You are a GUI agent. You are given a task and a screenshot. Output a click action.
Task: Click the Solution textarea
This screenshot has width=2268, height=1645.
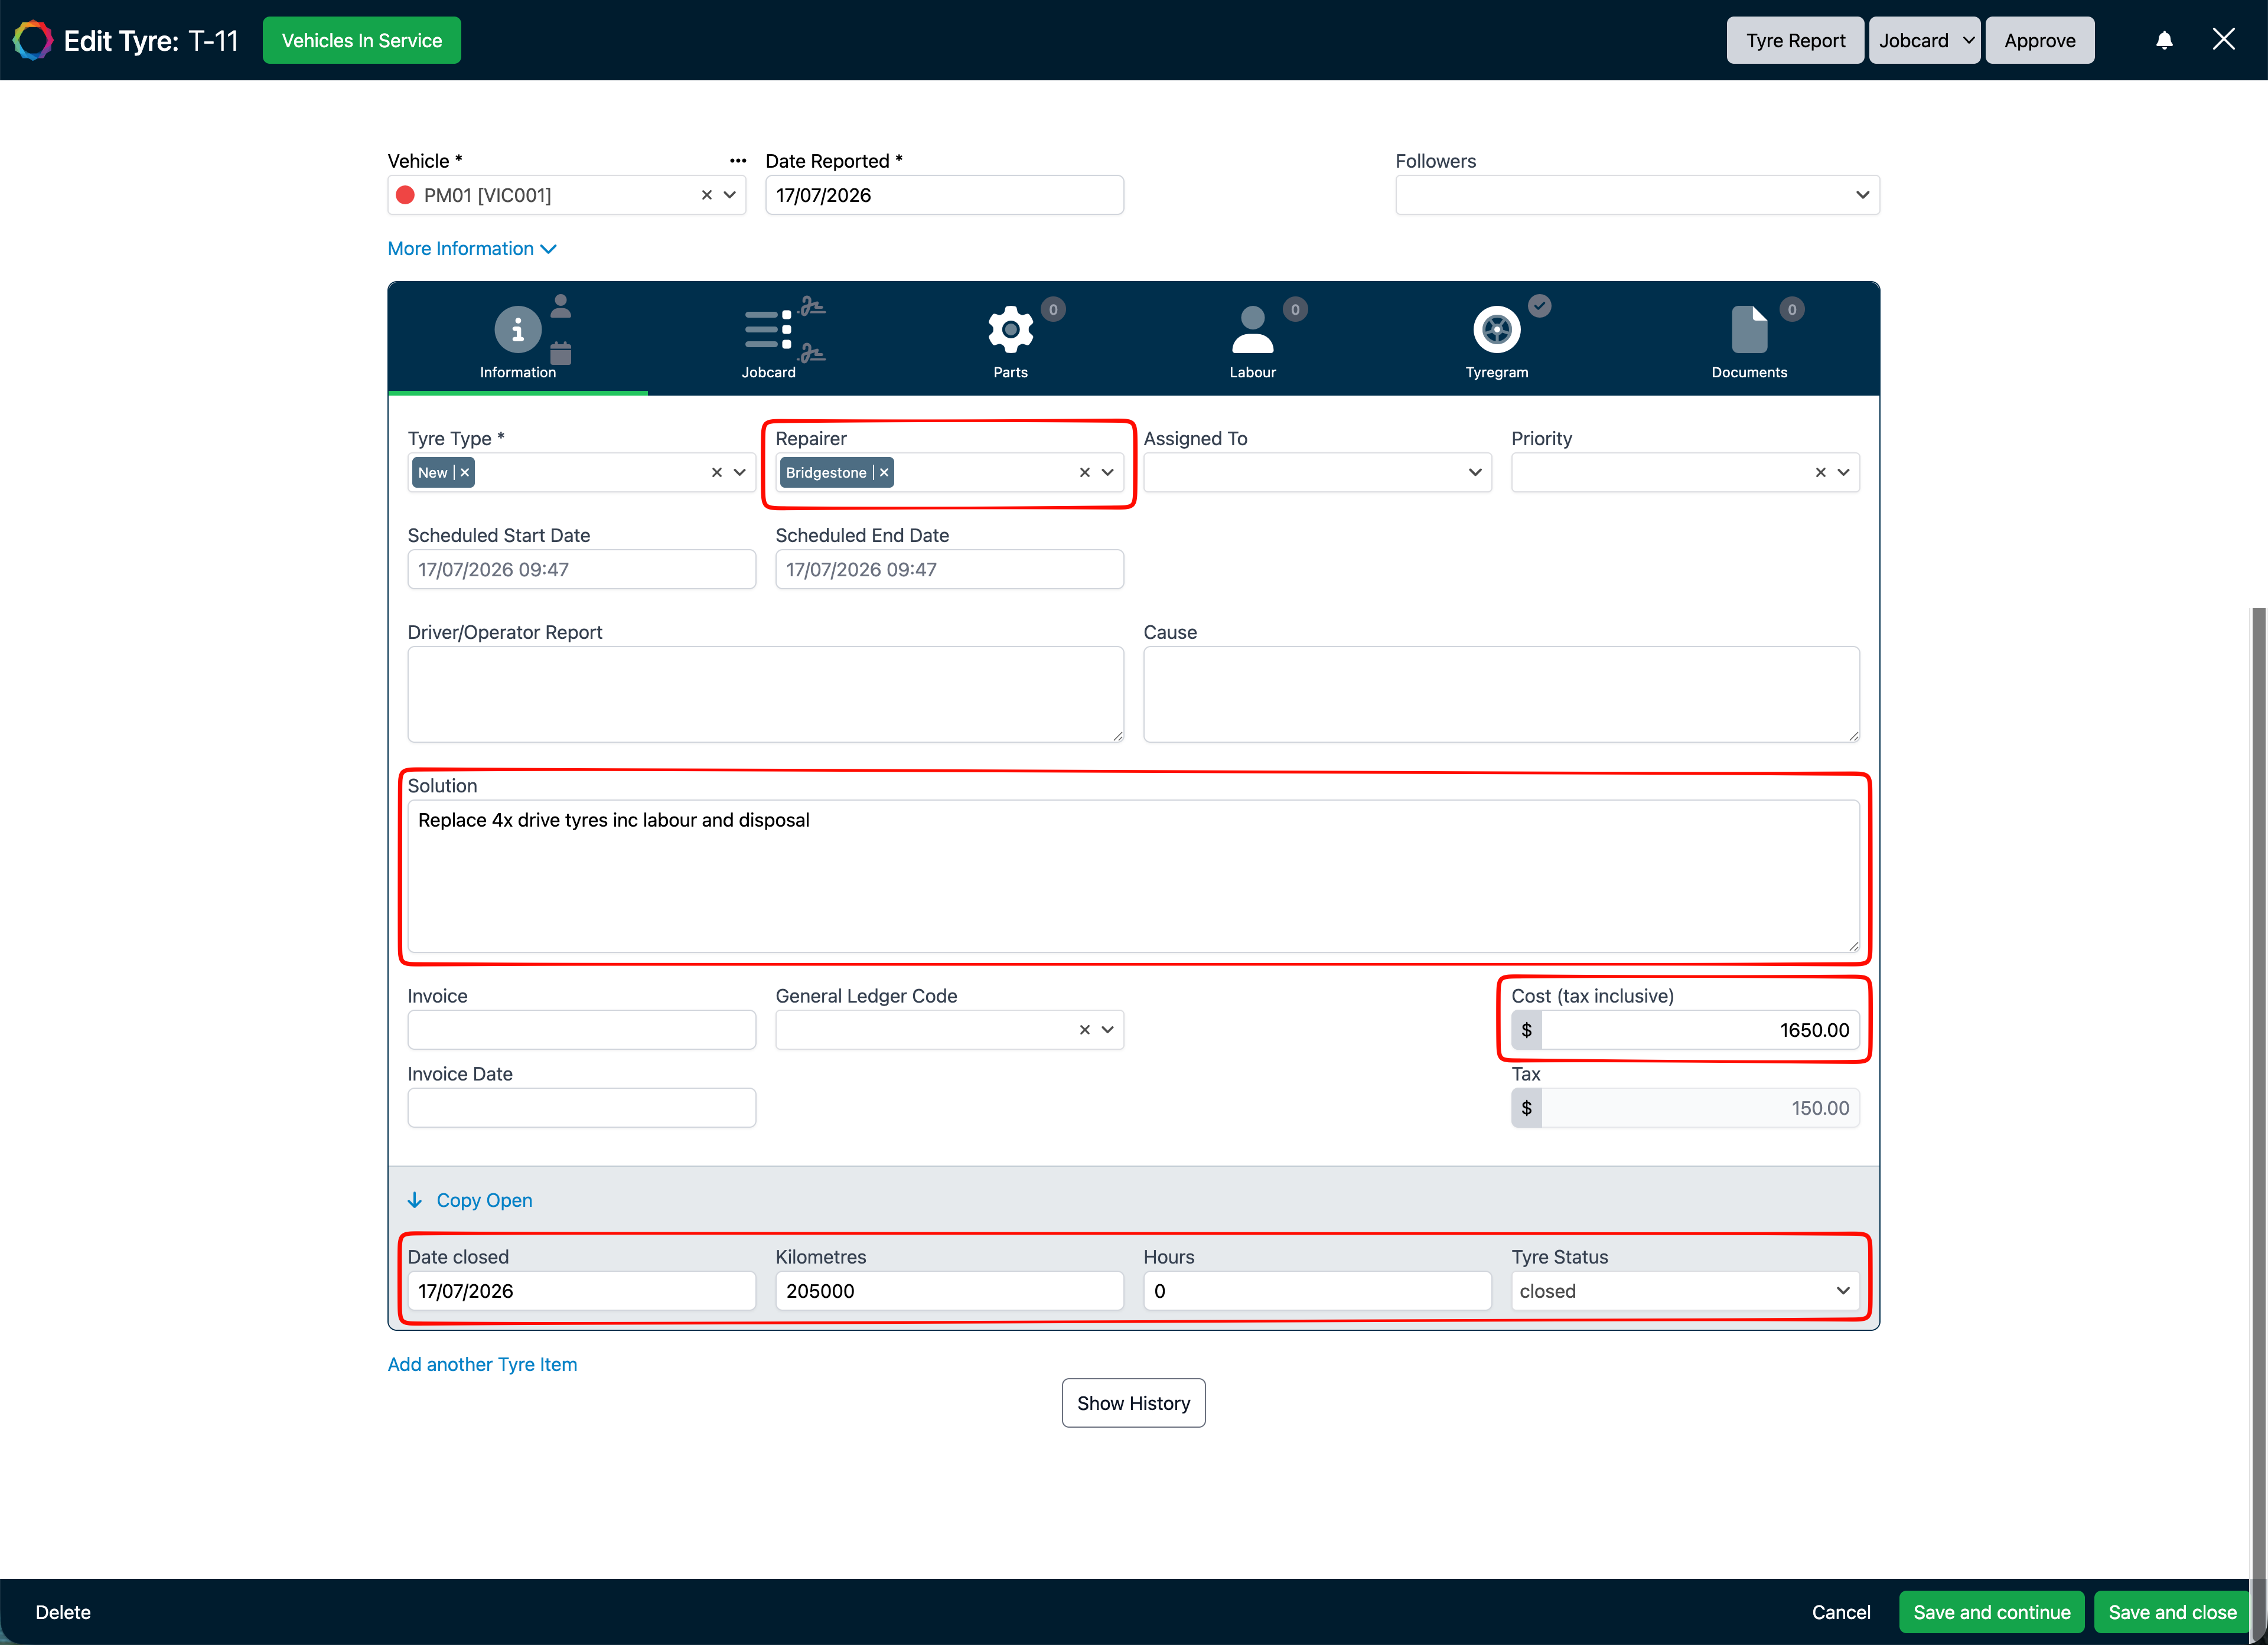tap(1133, 876)
